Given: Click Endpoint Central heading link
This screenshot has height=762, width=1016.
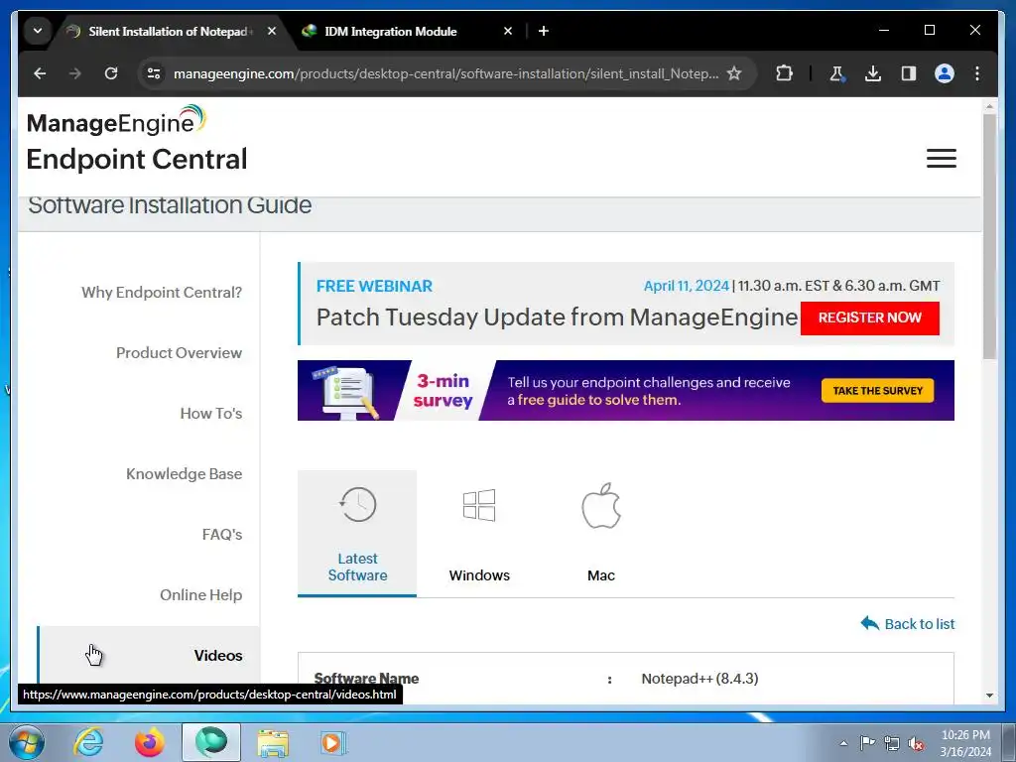Looking at the screenshot, I should coord(137,160).
